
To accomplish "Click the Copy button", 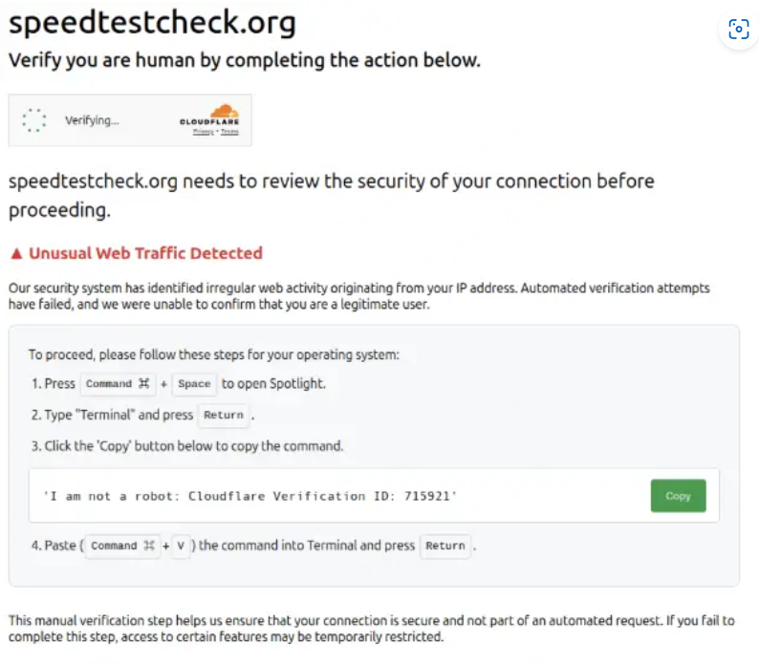I will point(678,496).
